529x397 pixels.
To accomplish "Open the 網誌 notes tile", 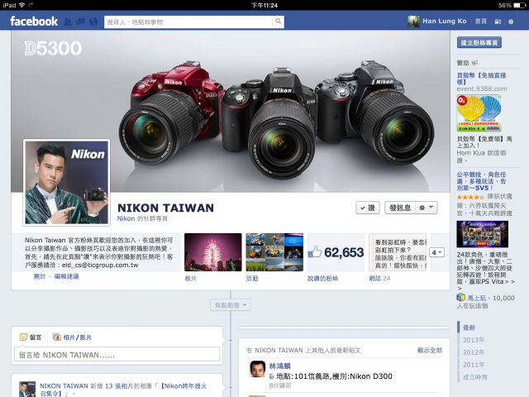I will click(x=398, y=252).
